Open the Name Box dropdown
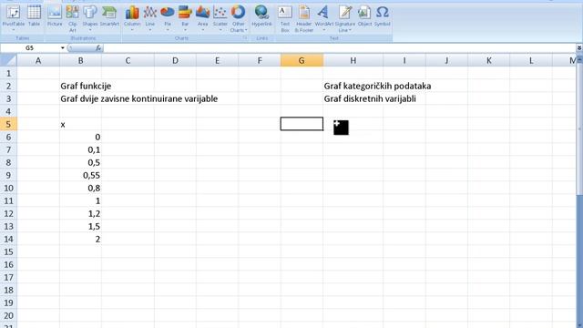 [x=63, y=48]
